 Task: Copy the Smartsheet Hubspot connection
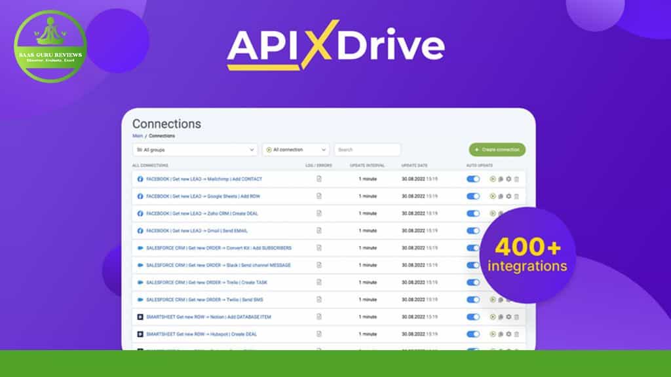pos(501,334)
